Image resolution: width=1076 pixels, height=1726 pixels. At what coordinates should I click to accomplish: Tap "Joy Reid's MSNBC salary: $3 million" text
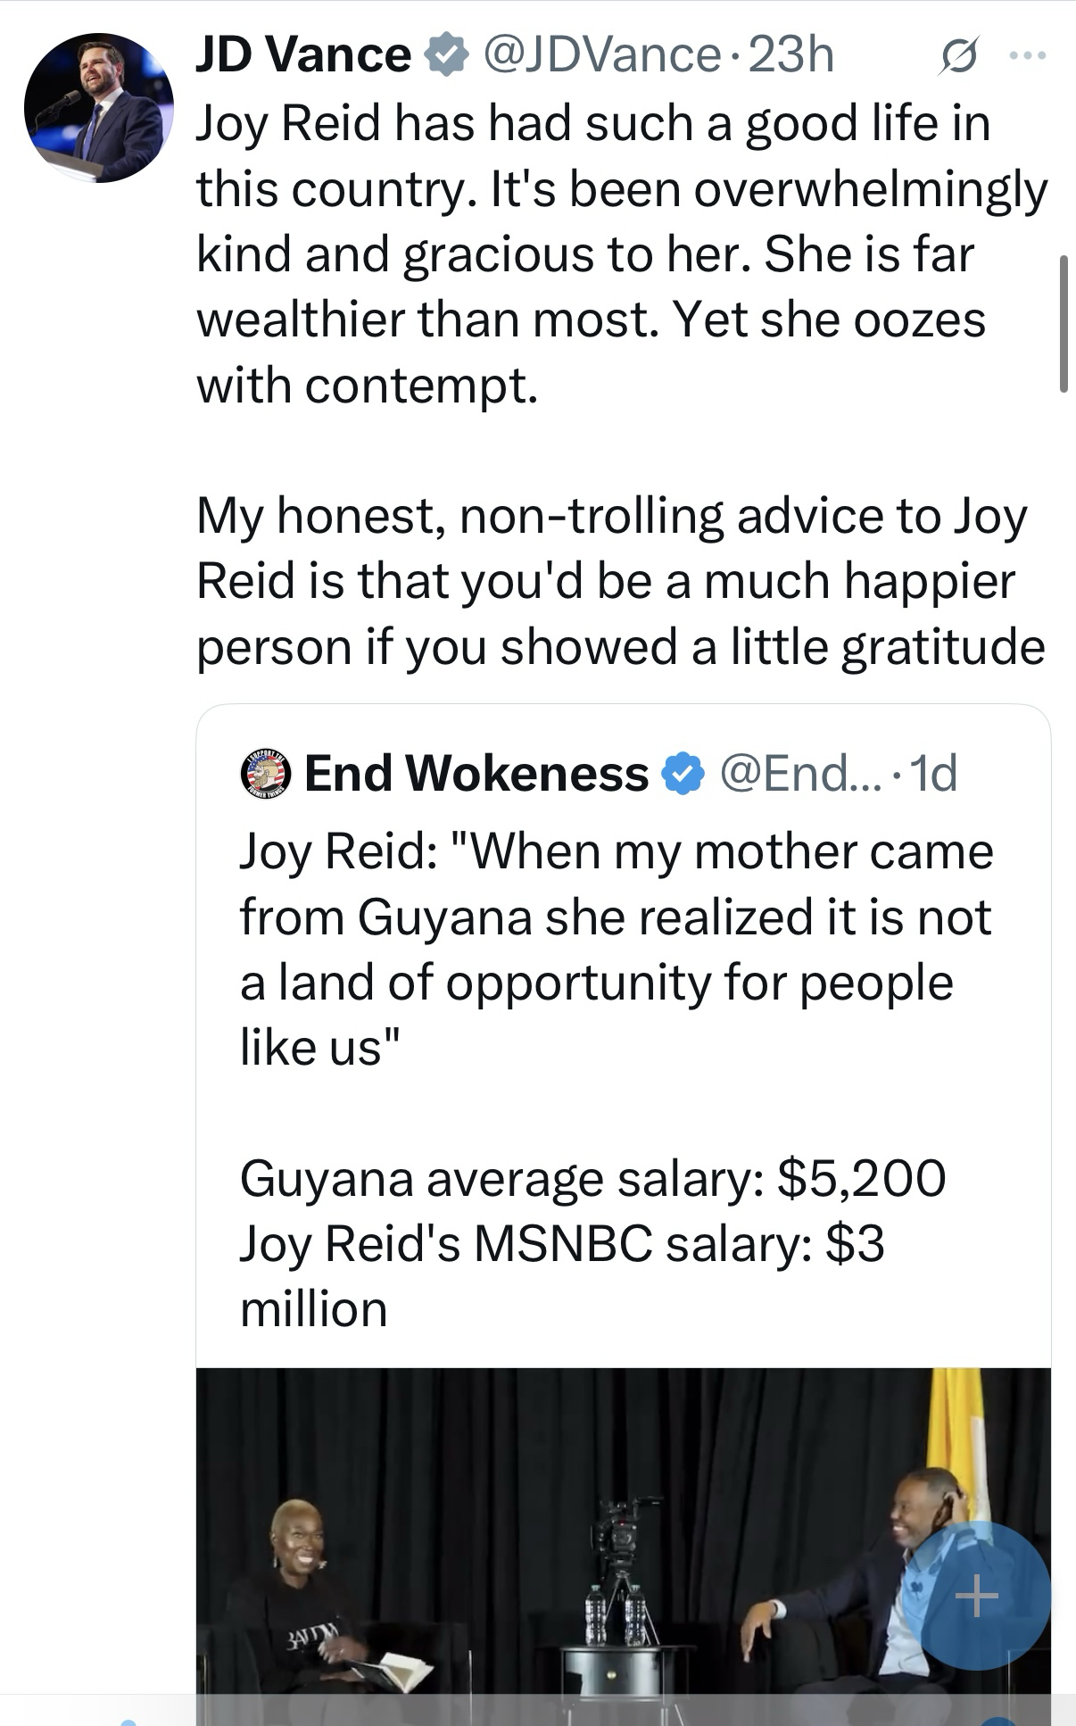point(562,1276)
